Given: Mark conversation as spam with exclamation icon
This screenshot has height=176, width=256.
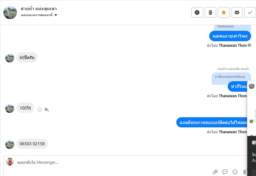Looking at the screenshot, I should pos(197,12).
